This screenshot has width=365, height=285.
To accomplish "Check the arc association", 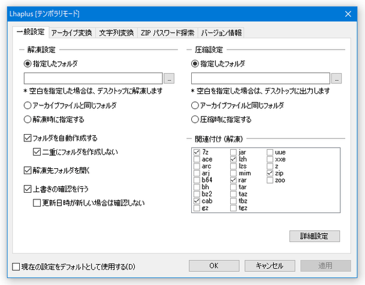I will (197, 166).
